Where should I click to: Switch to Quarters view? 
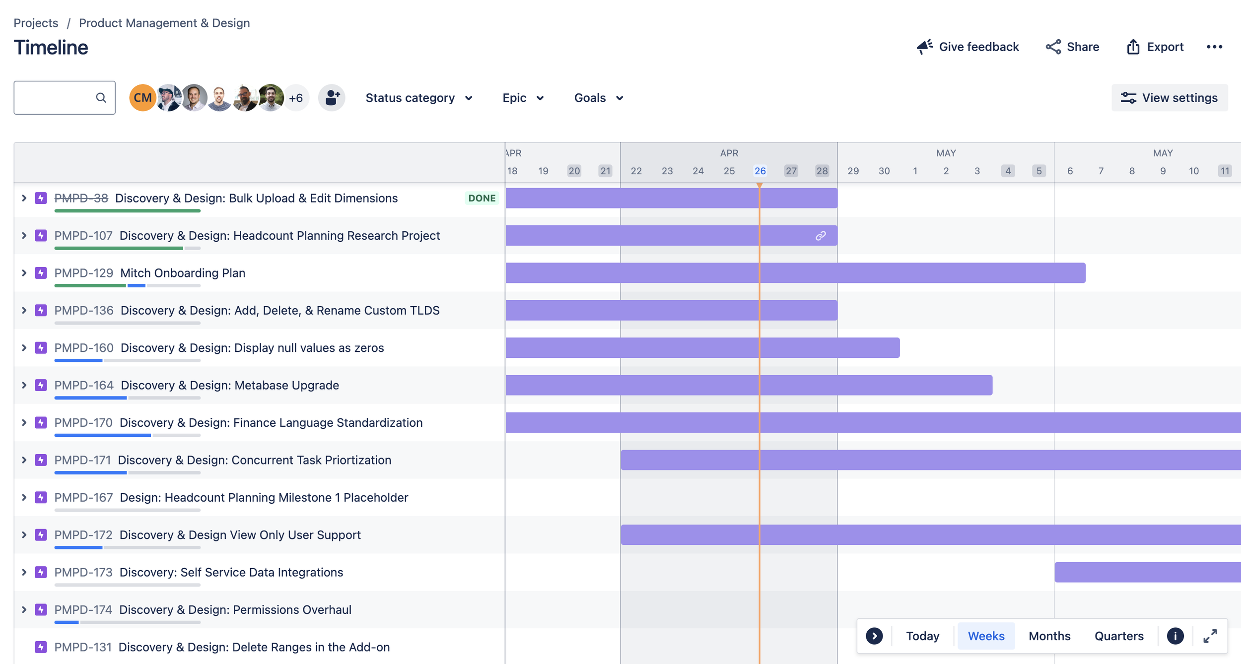tap(1119, 636)
